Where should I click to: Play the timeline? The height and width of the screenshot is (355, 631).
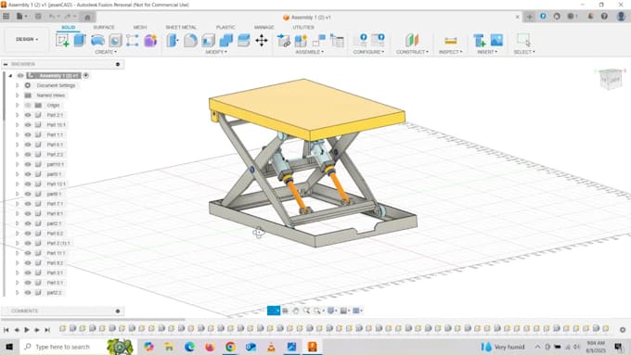[27, 330]
